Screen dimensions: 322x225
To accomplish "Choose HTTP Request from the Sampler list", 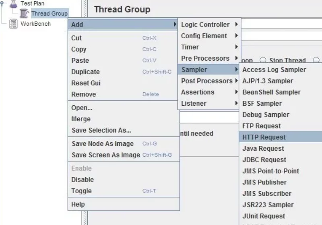I will (264, 137).
